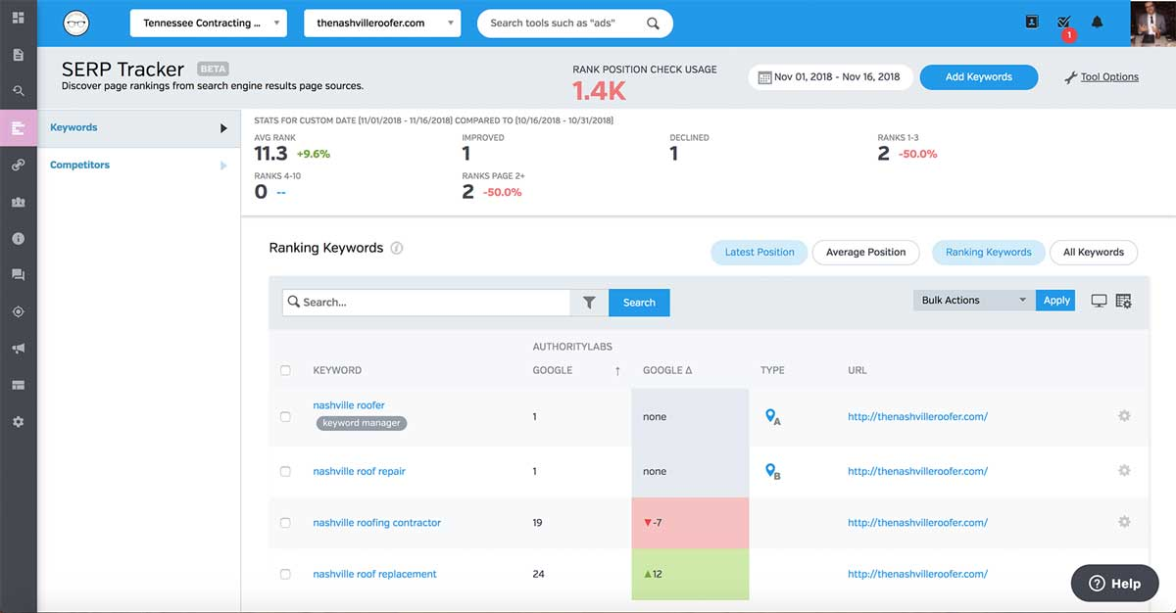1176x613 pixels.
Task: Open the notifications bell
Action: pos(1097,21)
